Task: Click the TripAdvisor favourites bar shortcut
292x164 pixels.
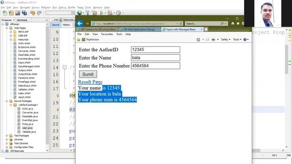Action: (90, 40)
